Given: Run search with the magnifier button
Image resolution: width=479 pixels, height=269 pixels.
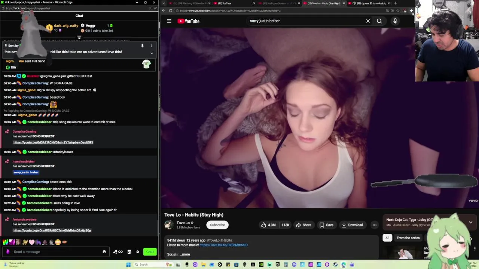Looking at the screenshot, I should (x=379, y=21).
